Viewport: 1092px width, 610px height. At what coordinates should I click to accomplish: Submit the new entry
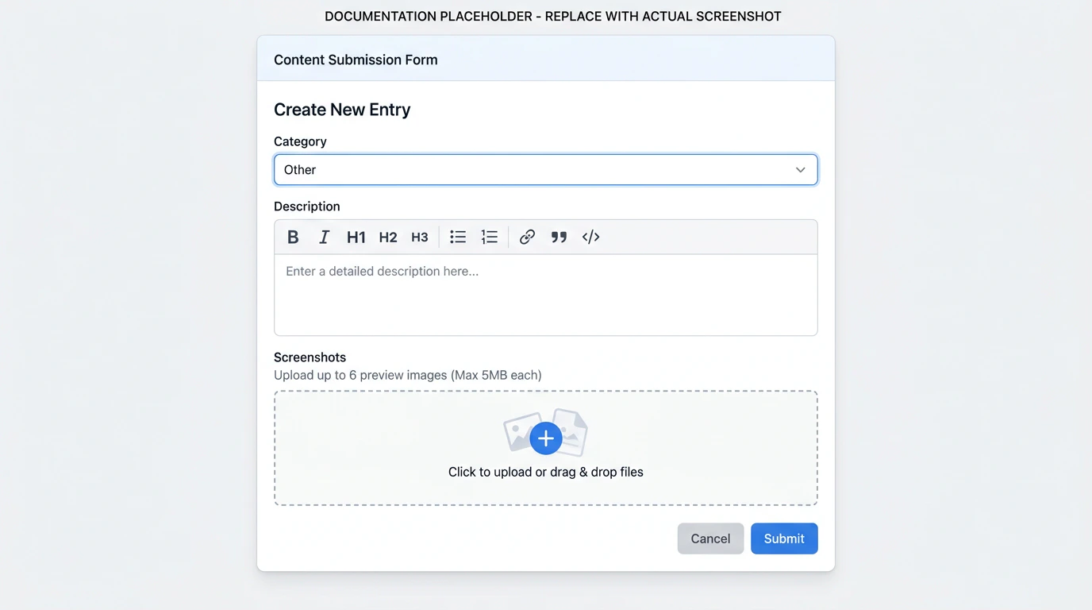[784, 538]
